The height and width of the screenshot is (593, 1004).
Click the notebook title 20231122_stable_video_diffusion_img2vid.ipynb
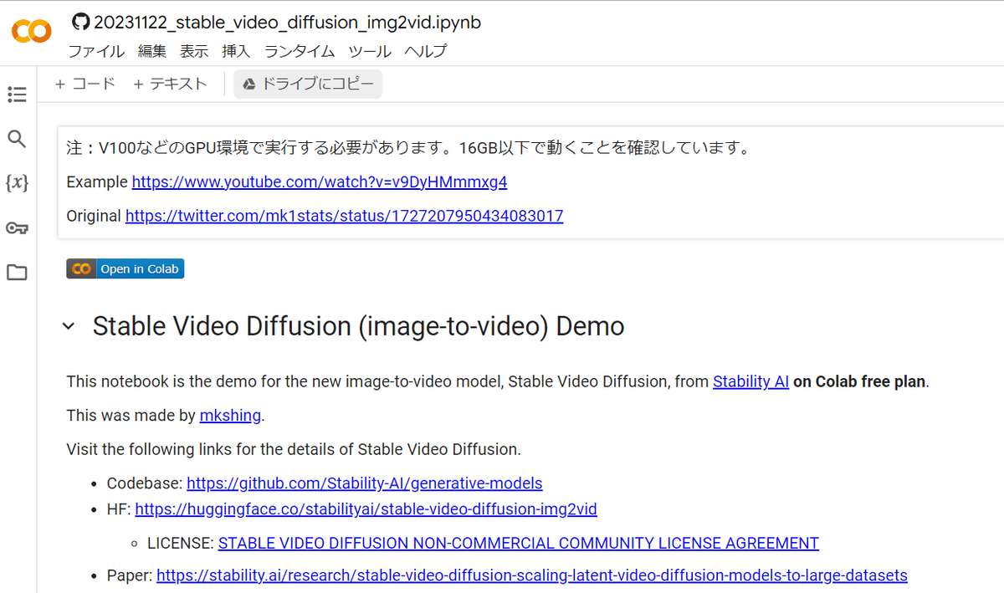tap(288, 22)
